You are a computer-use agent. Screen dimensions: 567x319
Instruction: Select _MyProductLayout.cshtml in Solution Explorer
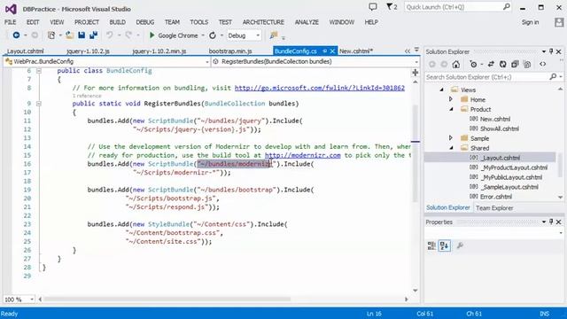(x=515, y=167)
